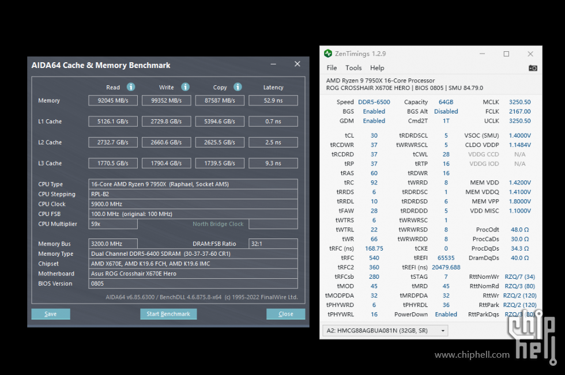565x375 pixels.
Task: Click the CPU Clock field 5900.0 MHz
Action: click(193, 204)
